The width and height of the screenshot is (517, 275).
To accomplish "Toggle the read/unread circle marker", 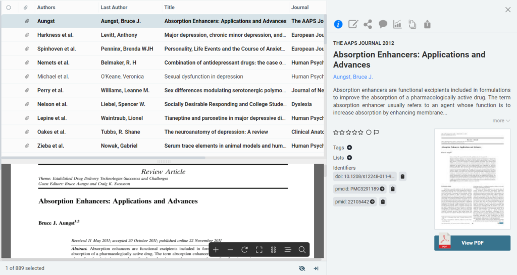I will click(369, 132).
